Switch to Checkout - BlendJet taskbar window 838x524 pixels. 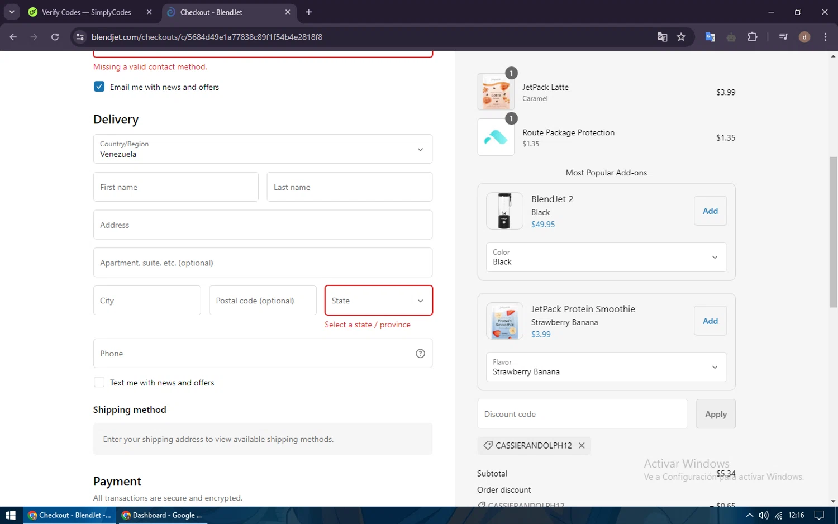69,515
